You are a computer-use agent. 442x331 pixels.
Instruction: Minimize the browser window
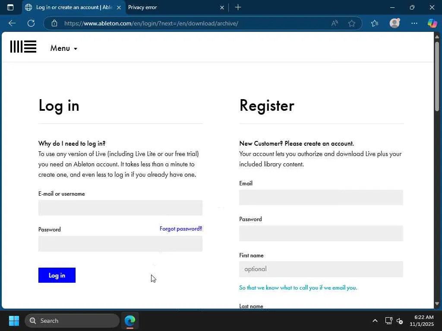pyautogui.click(x=392, y=7)
